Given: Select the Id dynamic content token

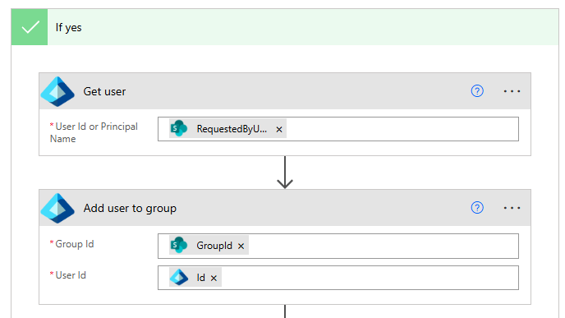Looking at the screenshot, I should (x=195, y=277).
